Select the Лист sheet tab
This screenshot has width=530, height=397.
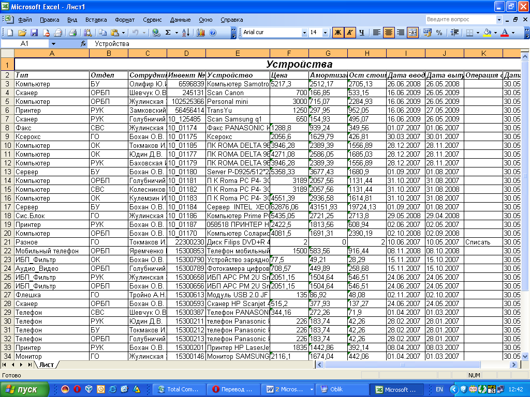(47, 364)
